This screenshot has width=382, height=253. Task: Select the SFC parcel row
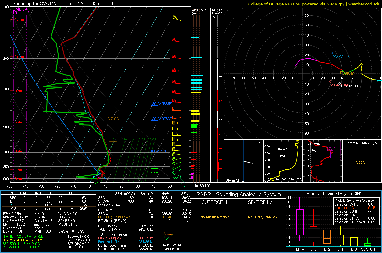tap(49, 198)
